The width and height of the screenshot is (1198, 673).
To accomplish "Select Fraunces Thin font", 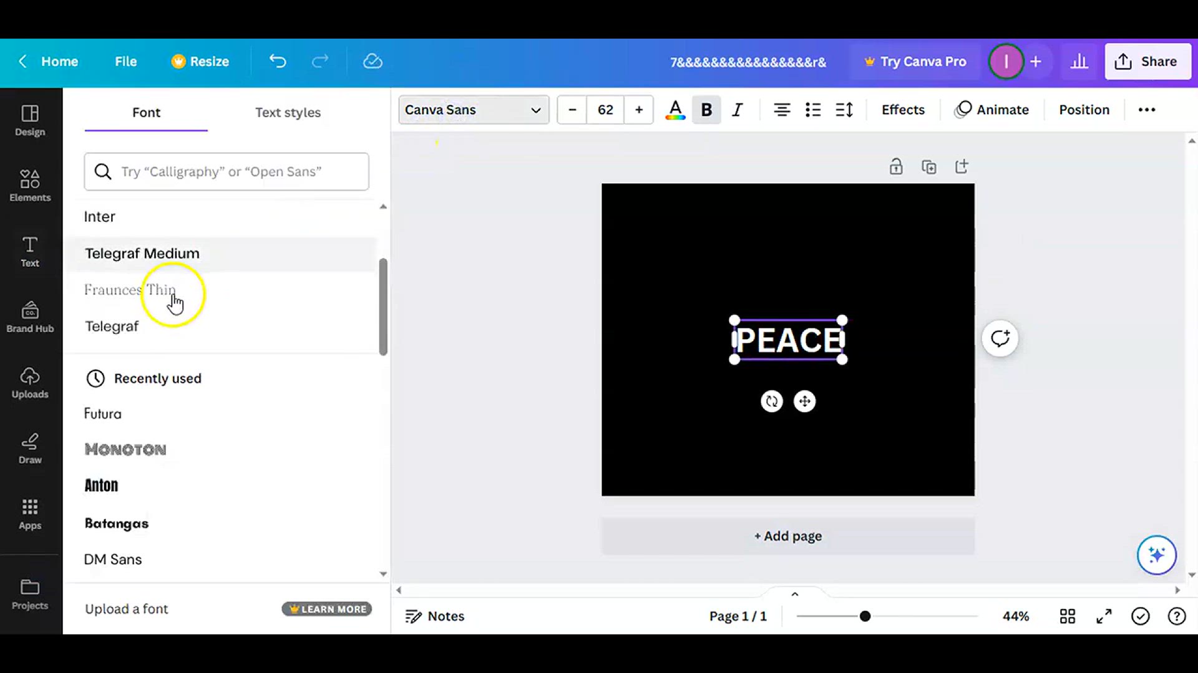I will click(x=222, y=290).
